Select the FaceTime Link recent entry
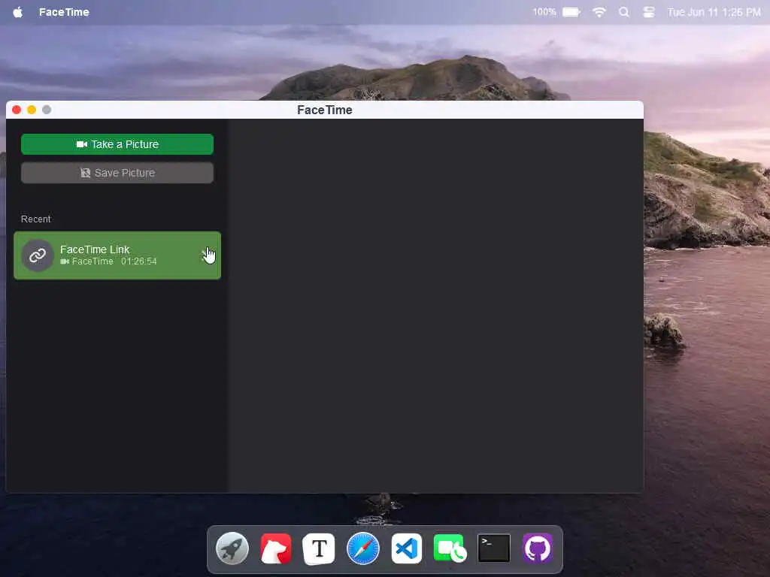Screen dimensions: 770x577 point(117,255)
